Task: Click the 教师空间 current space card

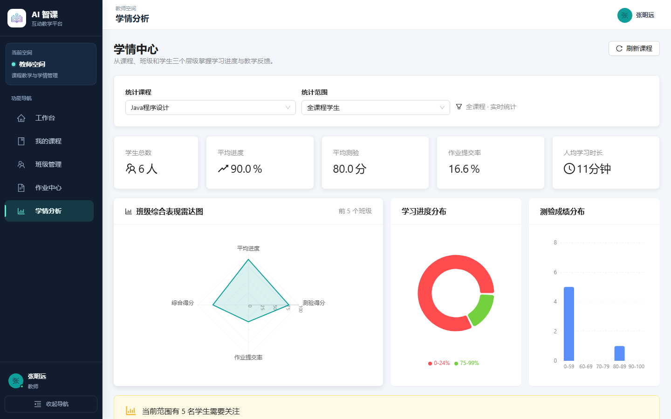Action: (51, 64)
